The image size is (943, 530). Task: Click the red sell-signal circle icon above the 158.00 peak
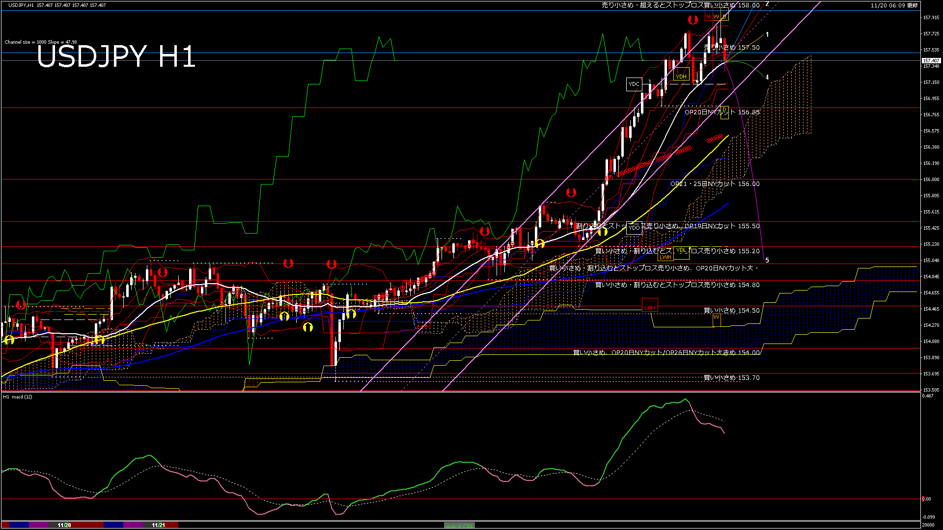(x=693, y=20)
